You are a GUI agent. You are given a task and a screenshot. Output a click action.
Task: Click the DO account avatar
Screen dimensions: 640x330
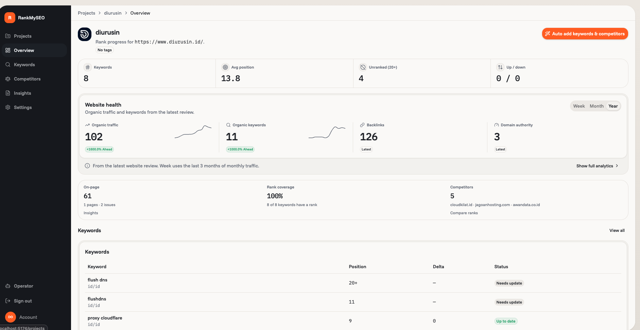tap(11, 317)
